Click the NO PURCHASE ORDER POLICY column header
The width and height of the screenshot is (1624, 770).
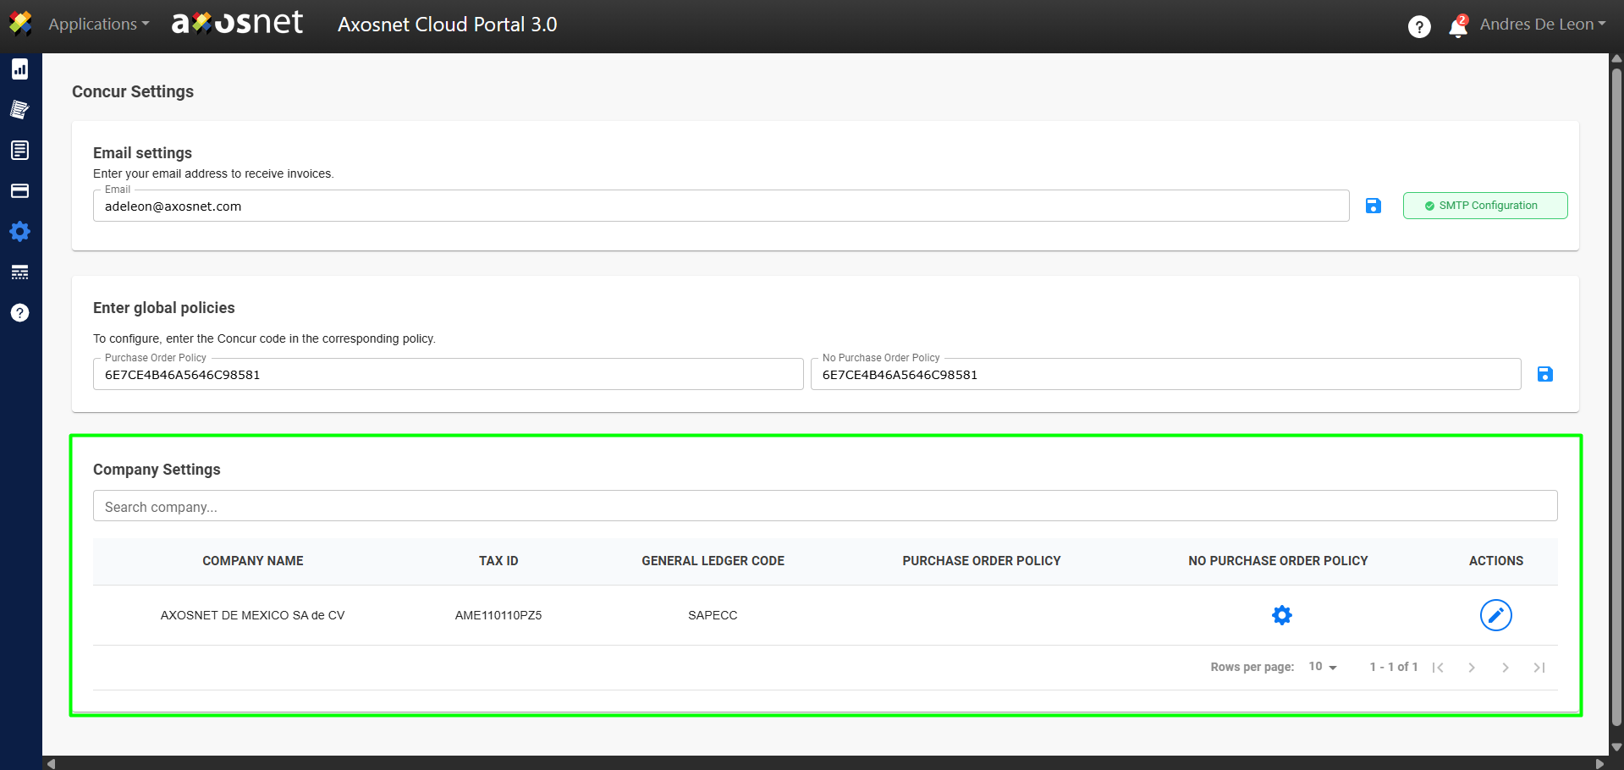coord(1278,561)
